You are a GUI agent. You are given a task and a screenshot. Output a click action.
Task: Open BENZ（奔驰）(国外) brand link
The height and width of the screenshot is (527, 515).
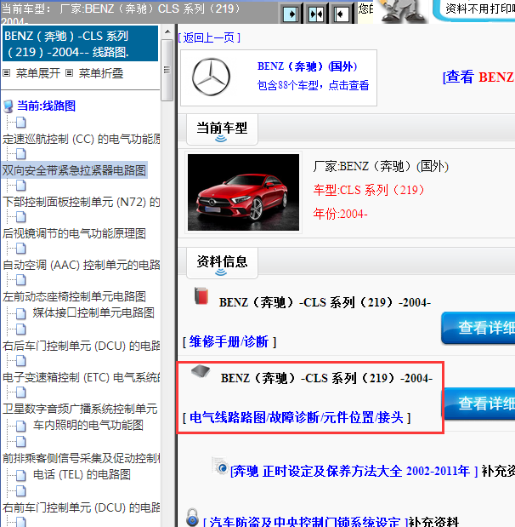(x=307, y=66)
